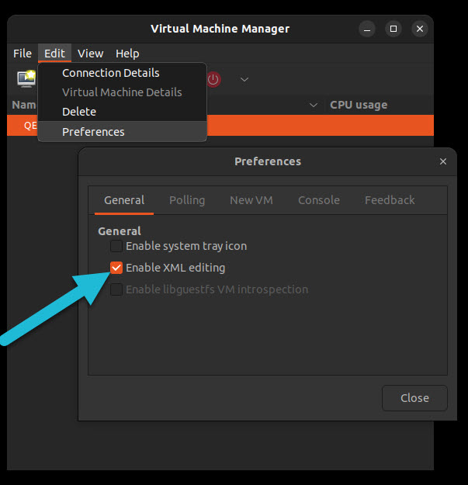The height and width of the screenshot is (485, 468).
Task: Toggle Enable libguestfs VM introspection checkbox
Action: (116, 289)
